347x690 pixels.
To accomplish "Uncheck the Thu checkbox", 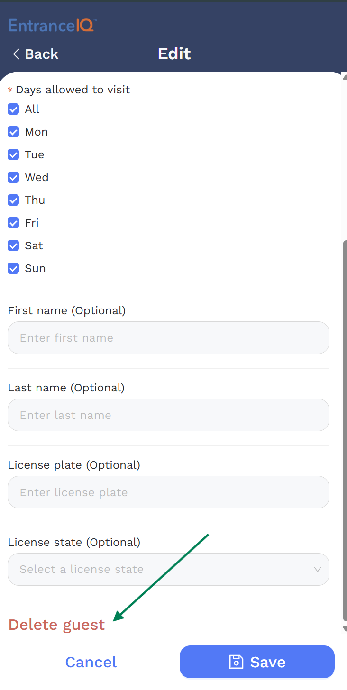I will tap(13, 200).
